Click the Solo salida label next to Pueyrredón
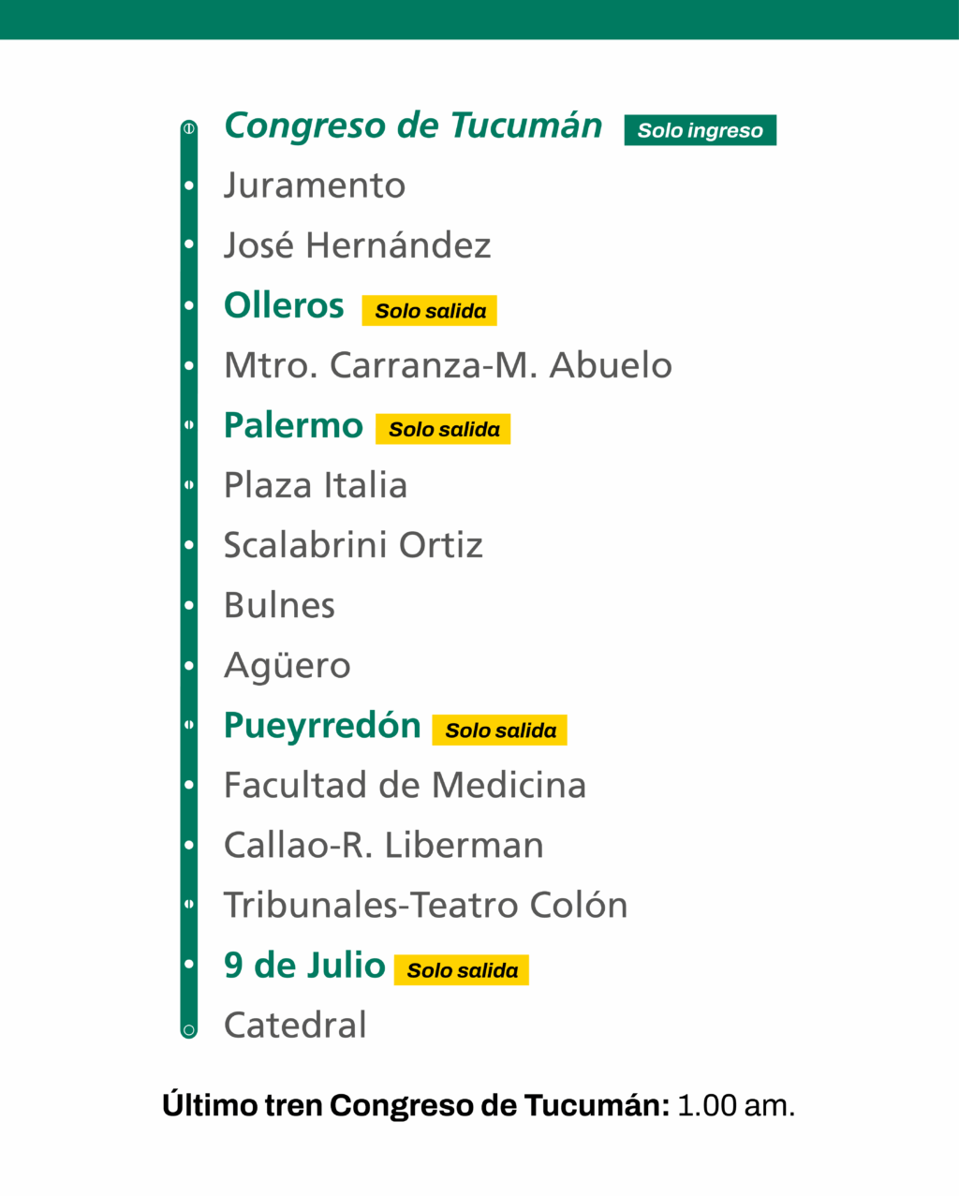This screenshot has height=1196, width=959. pos(499,731)
